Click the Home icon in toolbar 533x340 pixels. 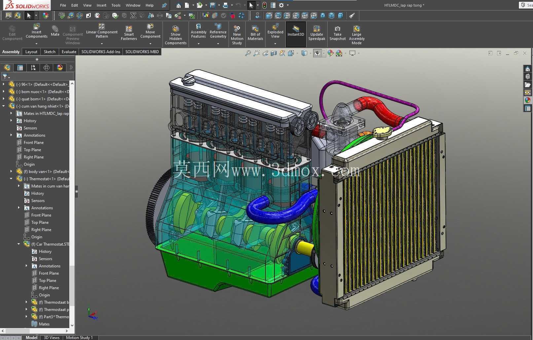pos(178,5)
